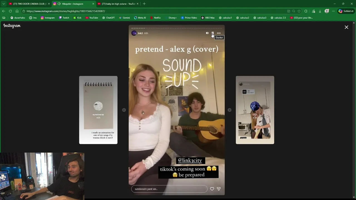Open the Instagram bookmark
The height and width of the screenshot is (200, 356).
48,18
